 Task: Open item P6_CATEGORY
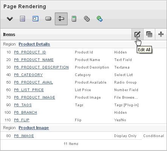(x=28, y=75)
